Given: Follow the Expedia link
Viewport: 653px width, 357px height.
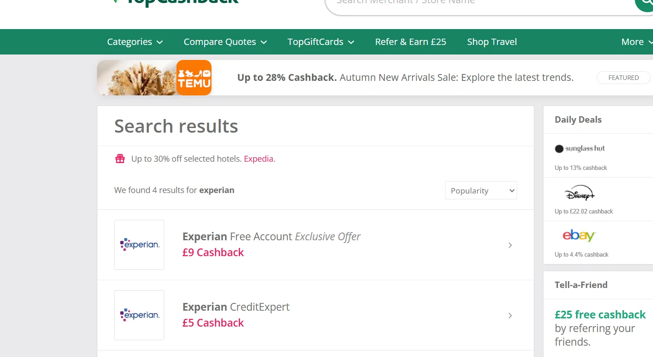Looking at the screenshot, I should tap(258, 159).
